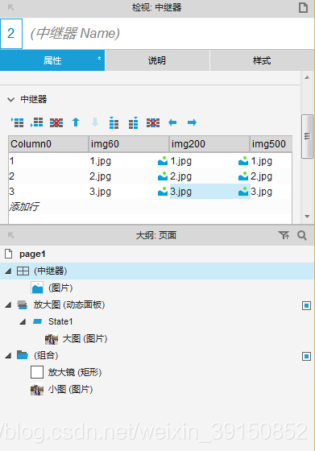Click the 组合 folder icon in the outline
This screenshot has height=451, width=315.
(22, 355)
